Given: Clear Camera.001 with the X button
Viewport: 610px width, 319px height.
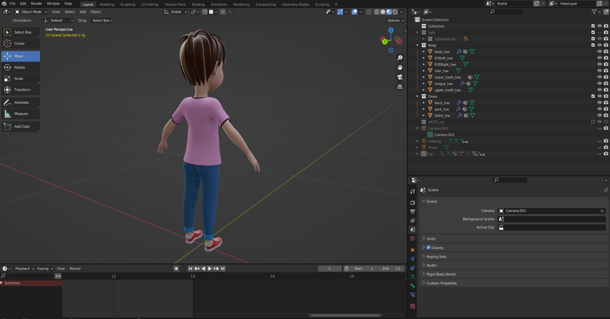Looking at the screenshot, I should coord(602,211).
